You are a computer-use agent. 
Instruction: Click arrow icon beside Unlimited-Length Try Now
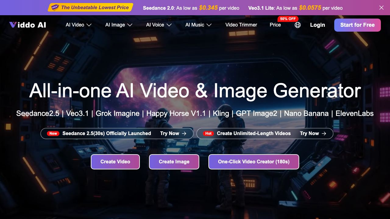click(x=324, y=133)
